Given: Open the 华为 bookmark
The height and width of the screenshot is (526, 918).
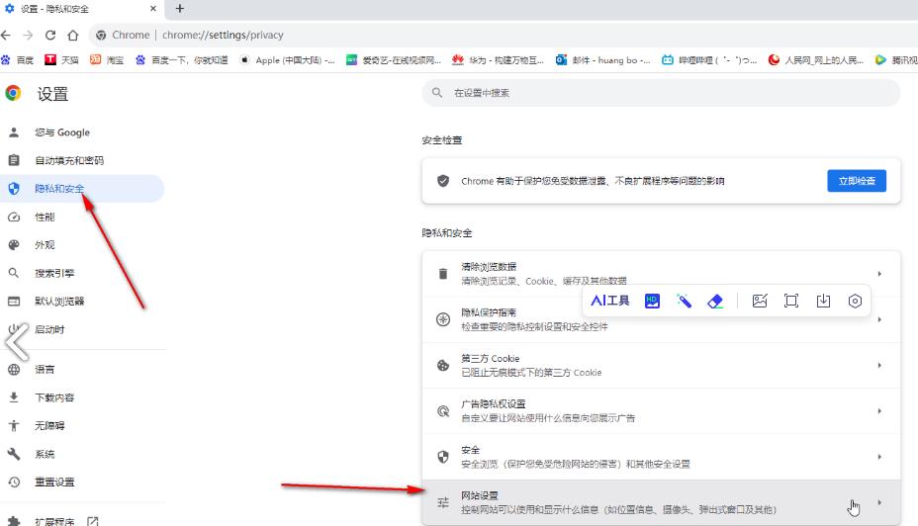Looking at the screenshot, I should [x=499, y=59].
